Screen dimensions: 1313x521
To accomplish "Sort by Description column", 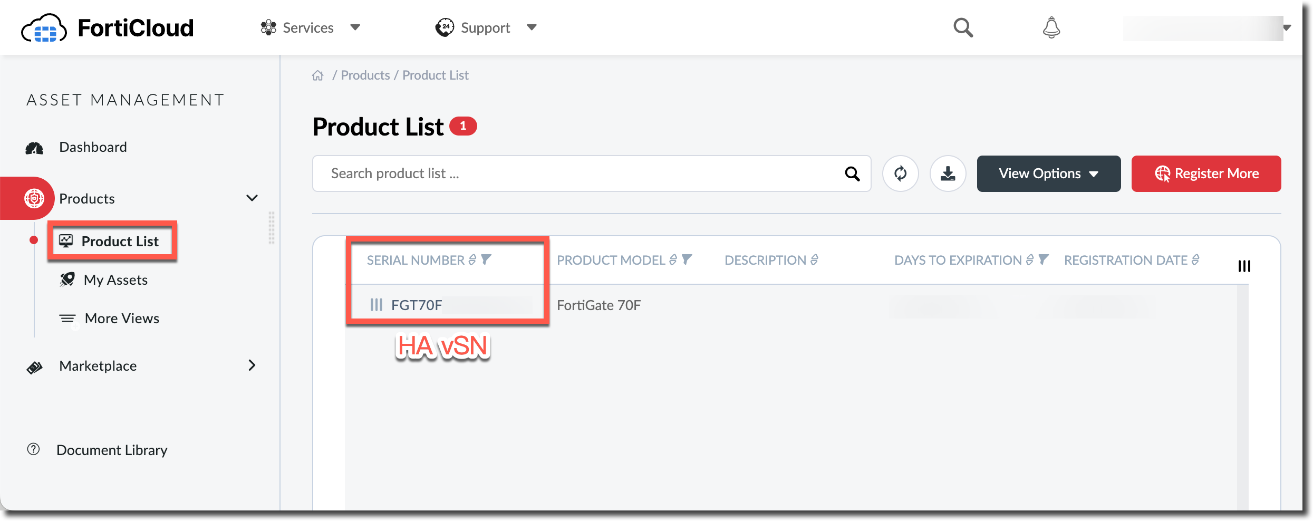I will [814, 260].
